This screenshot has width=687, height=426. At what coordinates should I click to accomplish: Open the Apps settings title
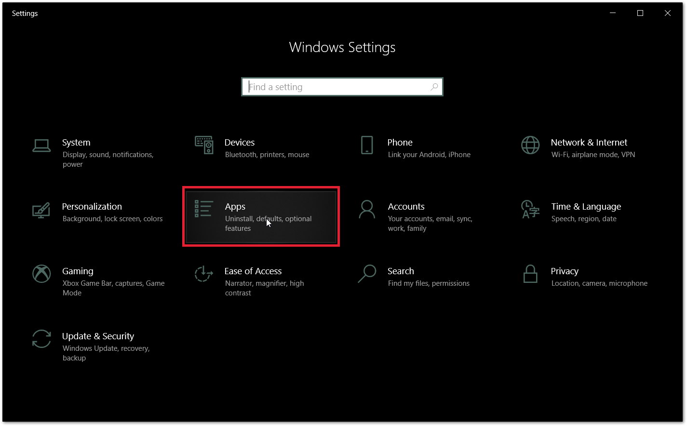(235, 207)
